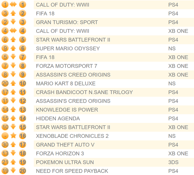Select the down arrow for Need for Speed Payback
The image size is (194, 175).
point(13,171)
